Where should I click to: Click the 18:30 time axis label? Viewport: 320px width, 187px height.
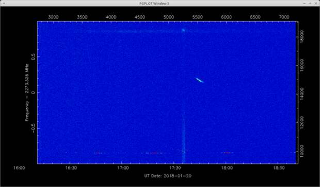(x=279, y=168)
